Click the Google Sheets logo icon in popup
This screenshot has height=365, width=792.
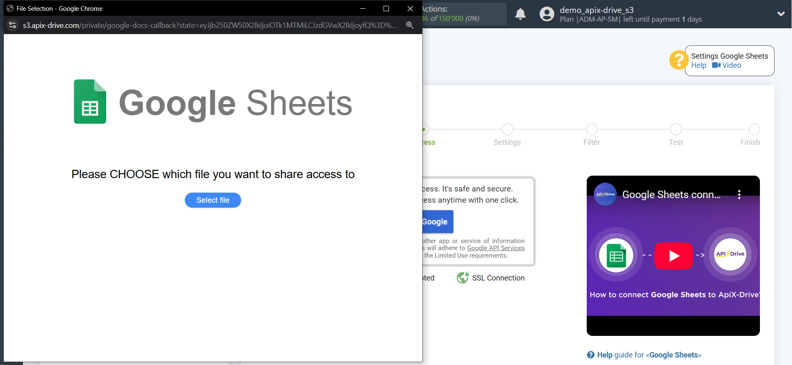tap(90, 102)
